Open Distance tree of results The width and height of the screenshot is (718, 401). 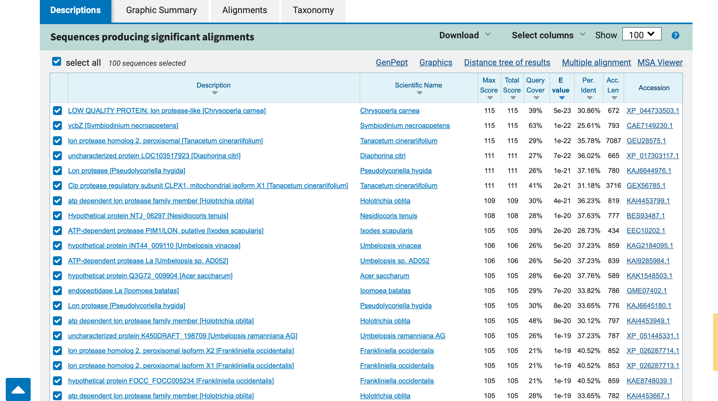coord(507,62)
